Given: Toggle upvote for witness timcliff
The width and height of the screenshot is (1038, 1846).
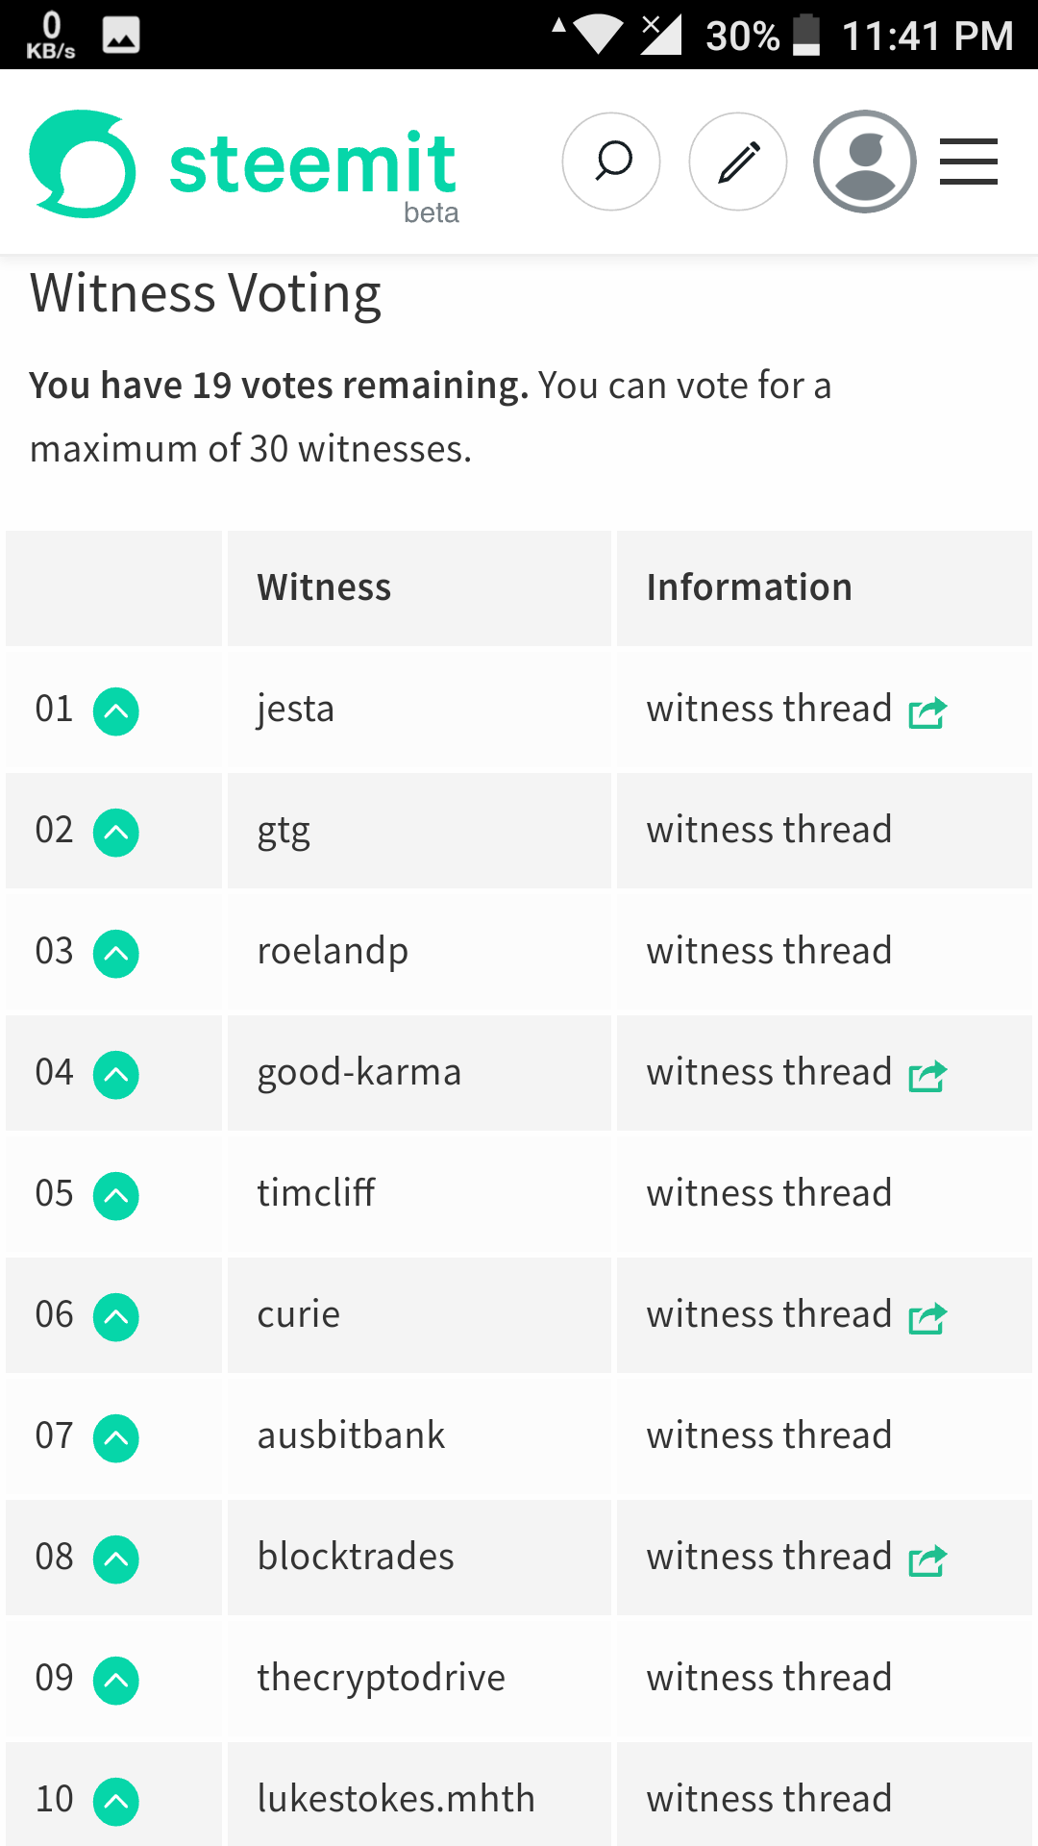Looking at the screenshot, I should coord(116,1196).
